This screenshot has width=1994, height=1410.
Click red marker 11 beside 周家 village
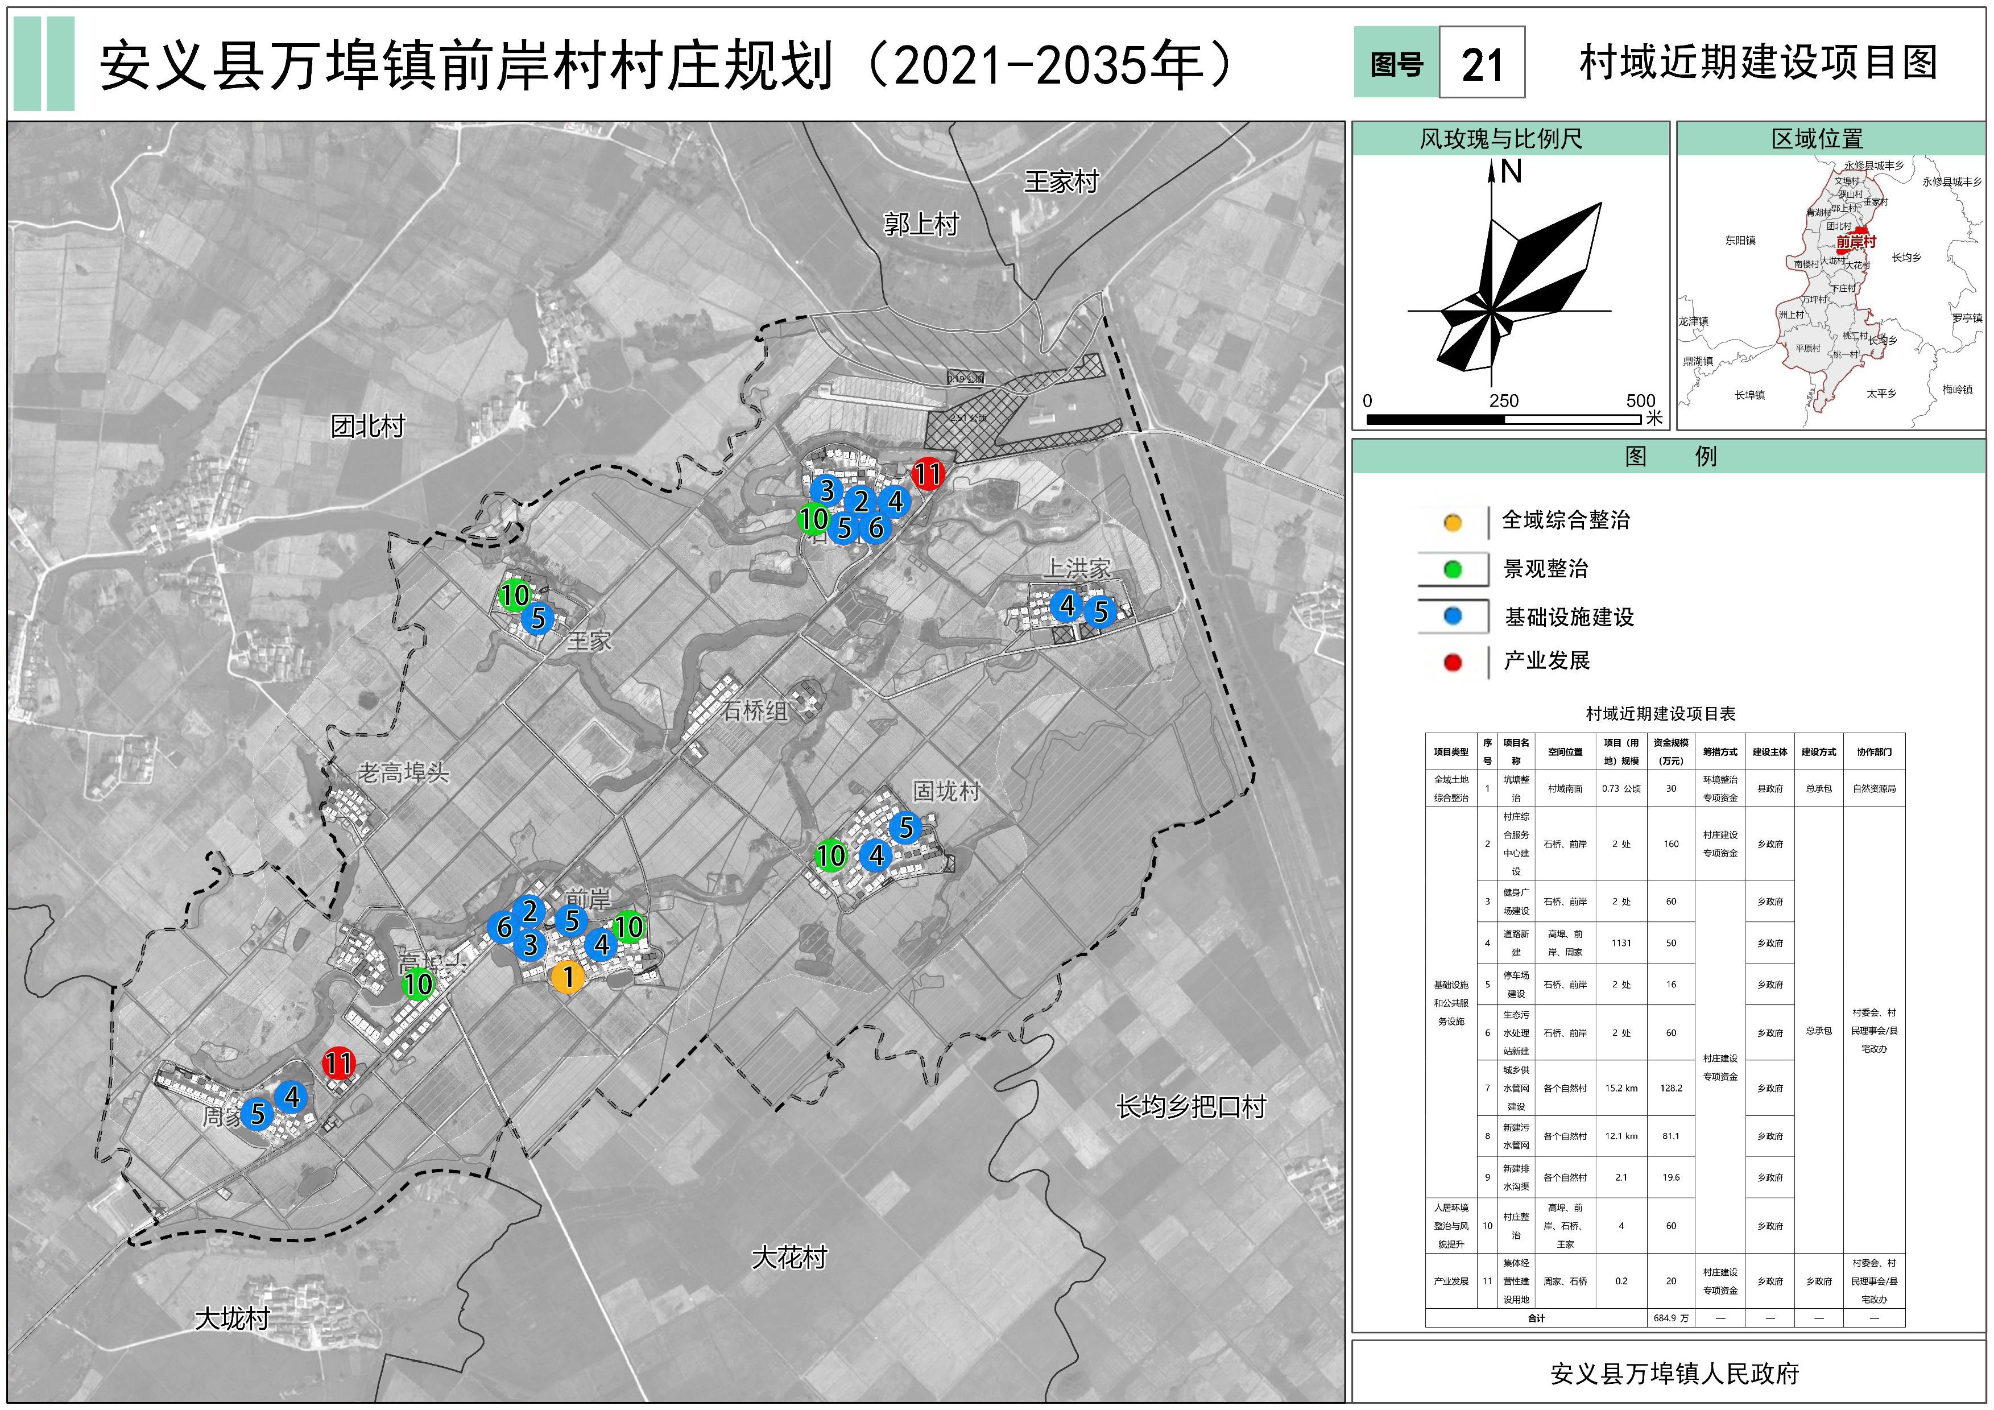[x=339, y=1062]
